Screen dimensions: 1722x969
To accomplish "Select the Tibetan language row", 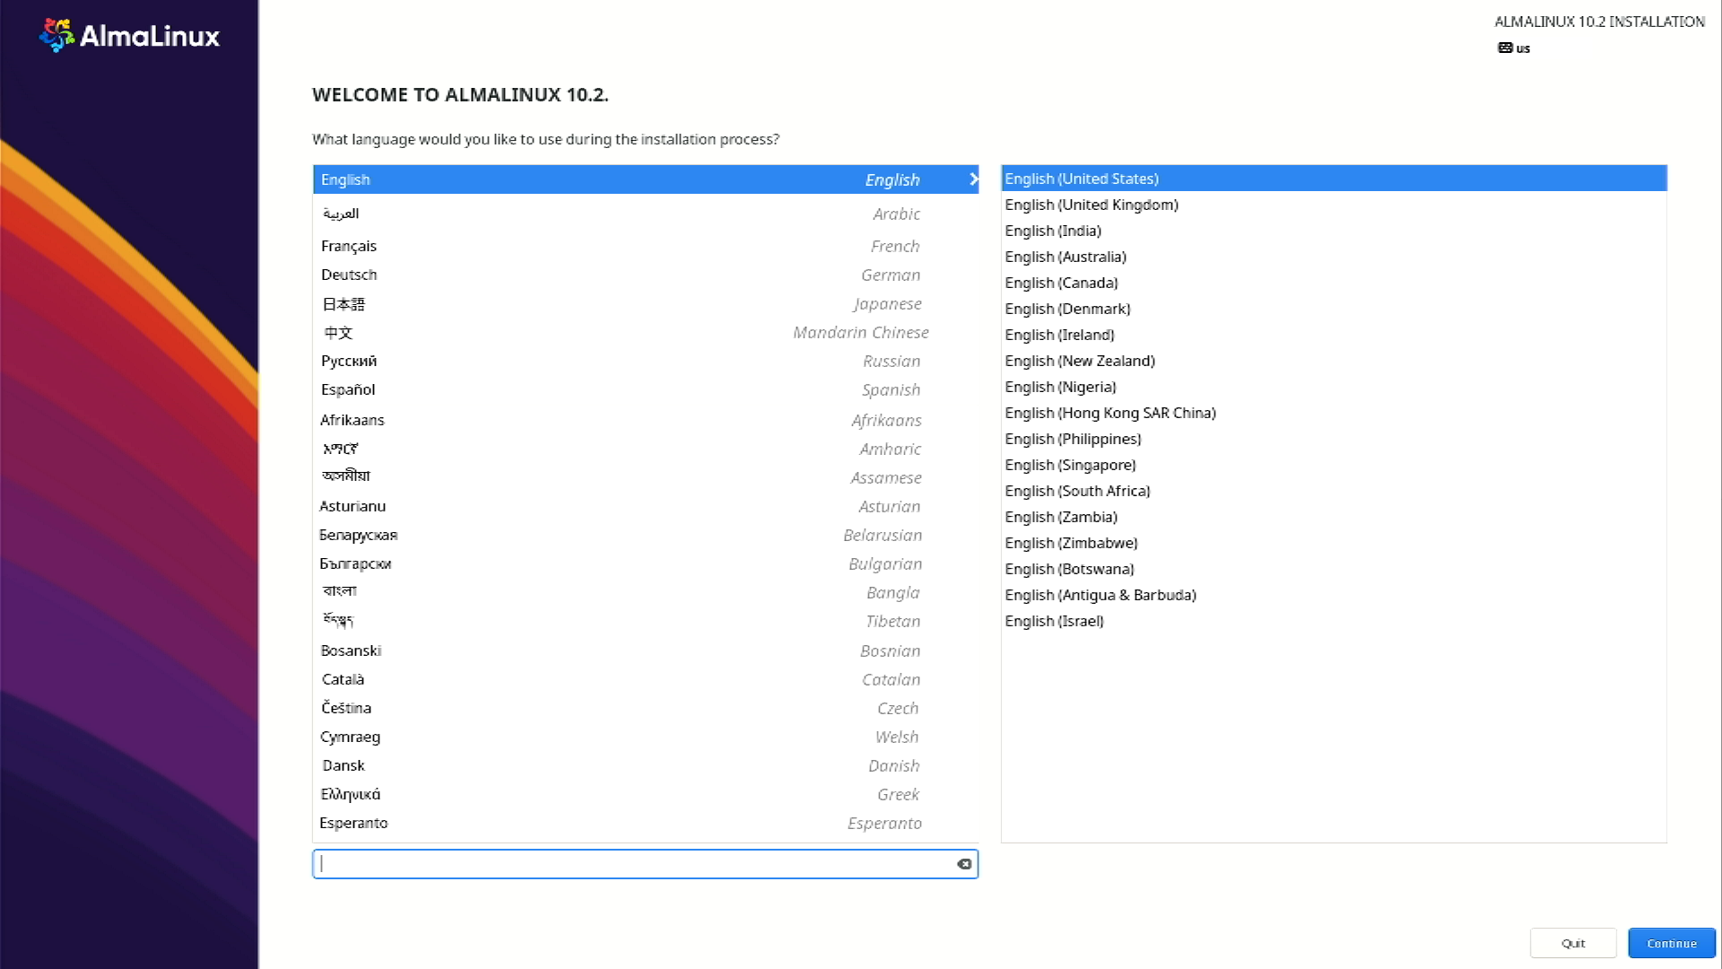I will point(646,621).
